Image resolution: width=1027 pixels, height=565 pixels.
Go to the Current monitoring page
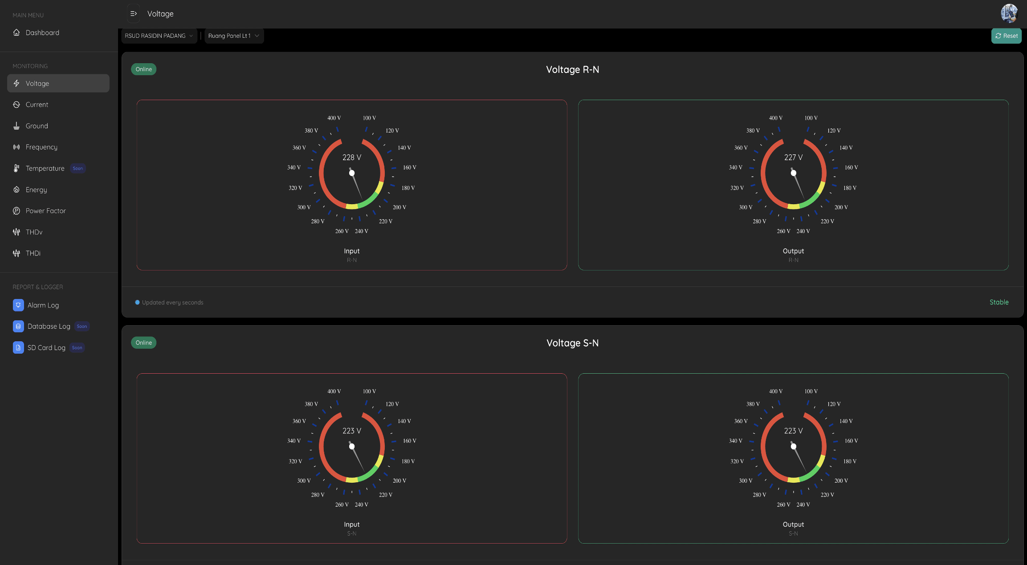(58, 105)
